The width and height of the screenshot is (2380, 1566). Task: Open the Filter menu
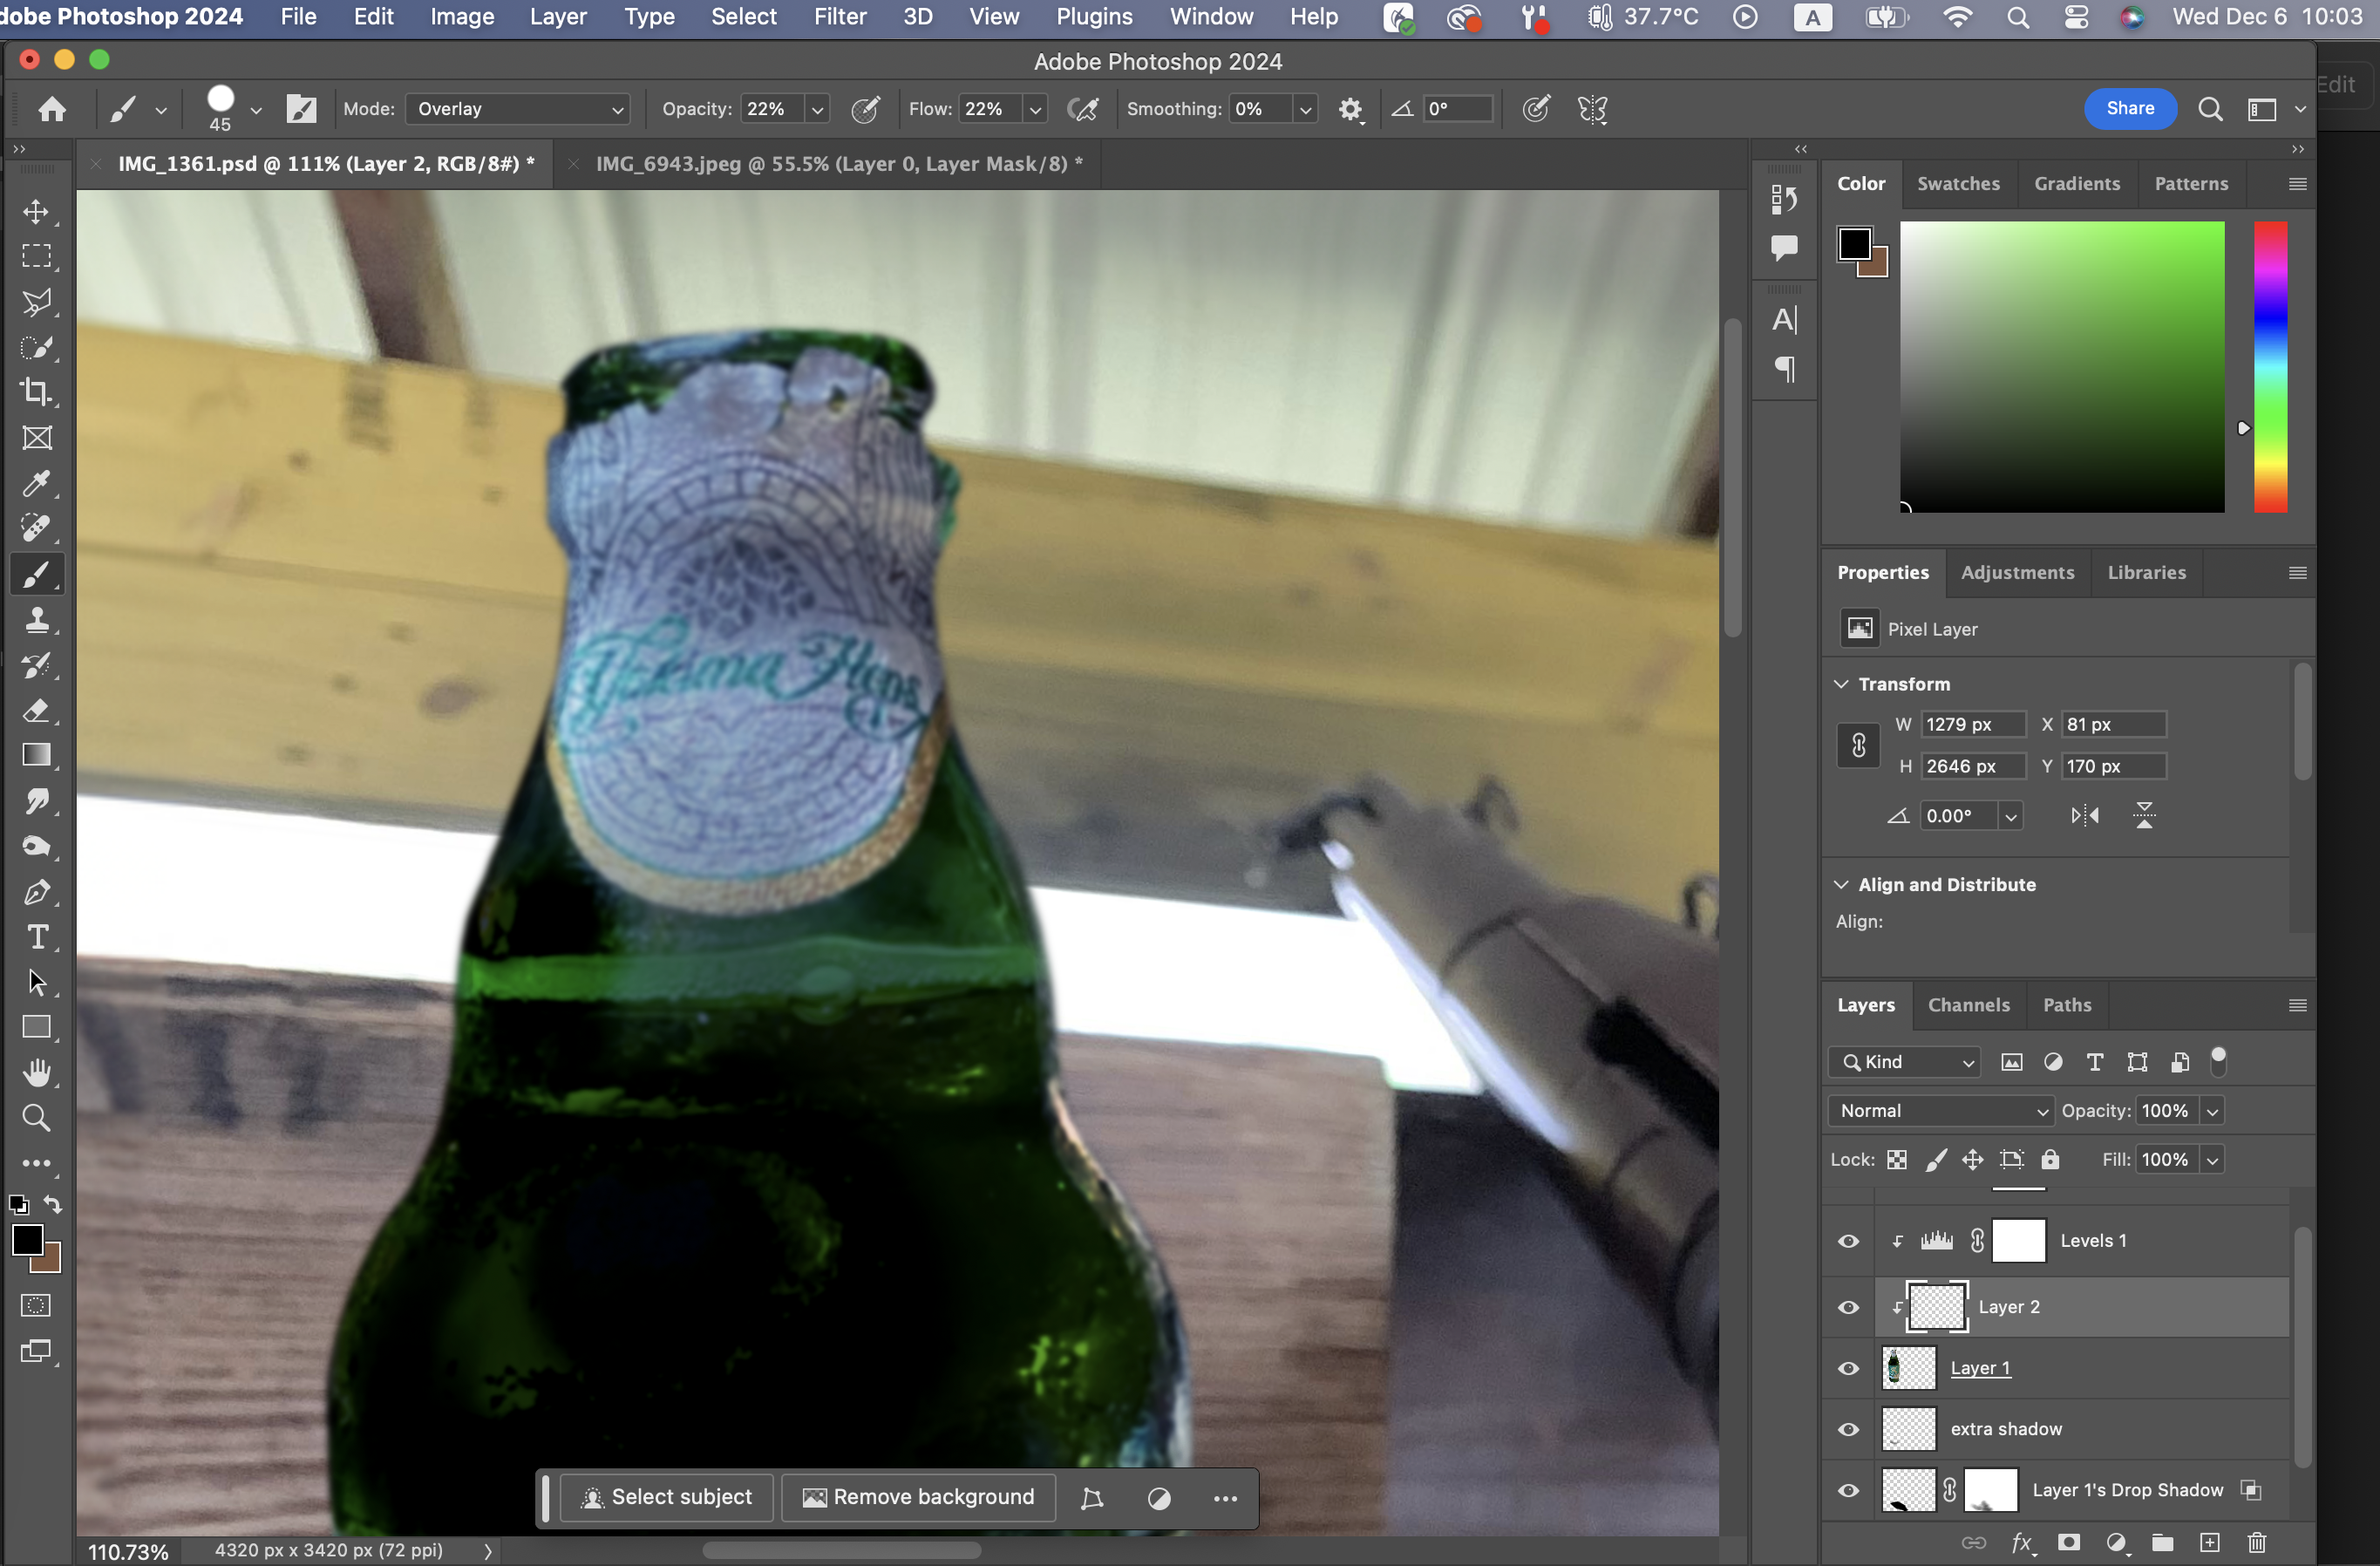coord(839,17)
